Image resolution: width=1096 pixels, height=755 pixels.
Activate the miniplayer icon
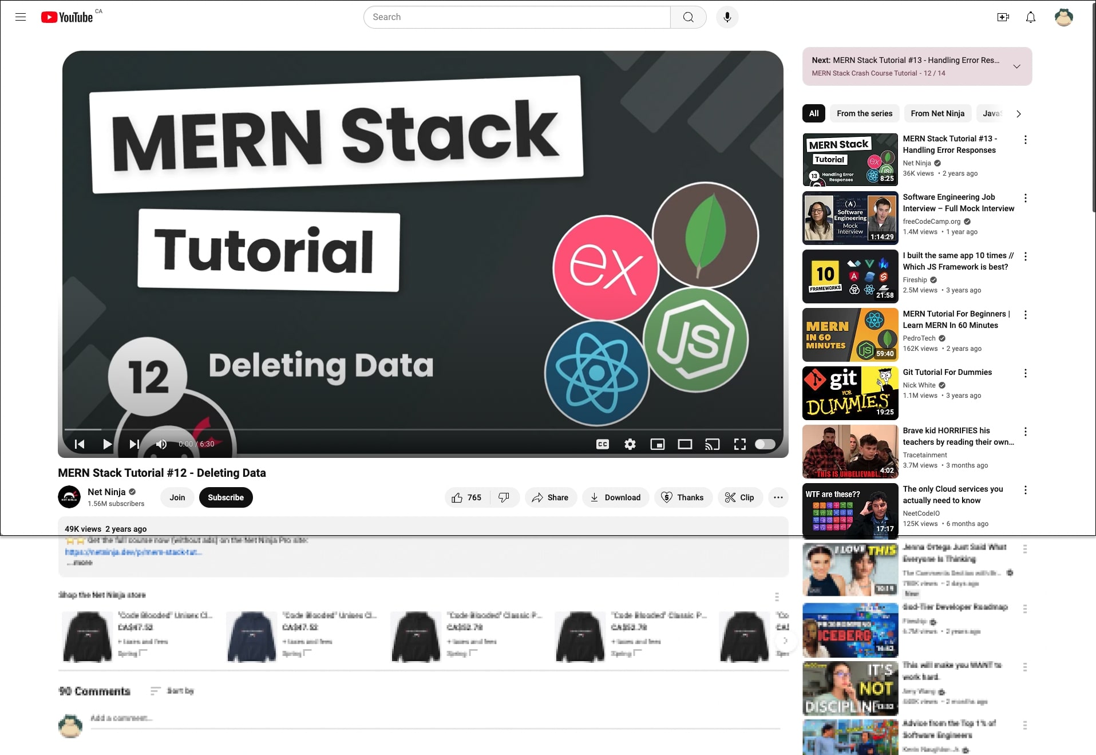(657, 444)
